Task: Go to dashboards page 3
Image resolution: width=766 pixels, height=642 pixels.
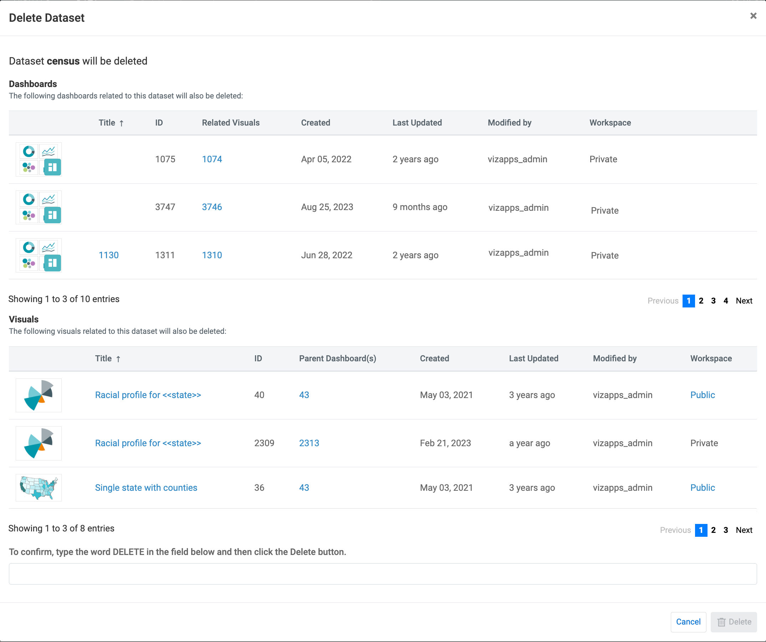Action: click(713, 301)
